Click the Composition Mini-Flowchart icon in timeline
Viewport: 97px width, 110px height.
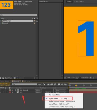(x=40, y=85)
